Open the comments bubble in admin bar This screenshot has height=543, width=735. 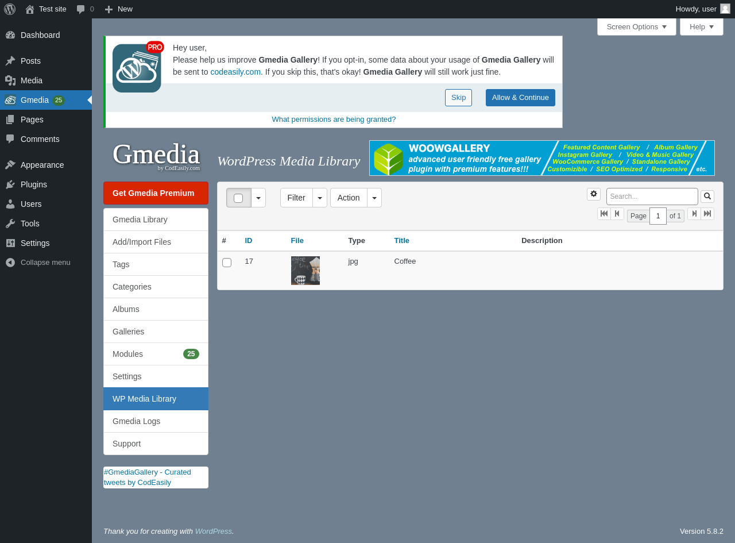85,9
